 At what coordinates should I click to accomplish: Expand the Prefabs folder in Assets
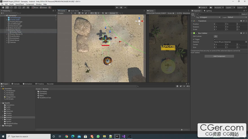(x=3, y=115)
